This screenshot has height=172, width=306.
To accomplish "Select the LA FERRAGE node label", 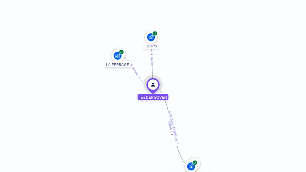I will click(x=118, y=65).
